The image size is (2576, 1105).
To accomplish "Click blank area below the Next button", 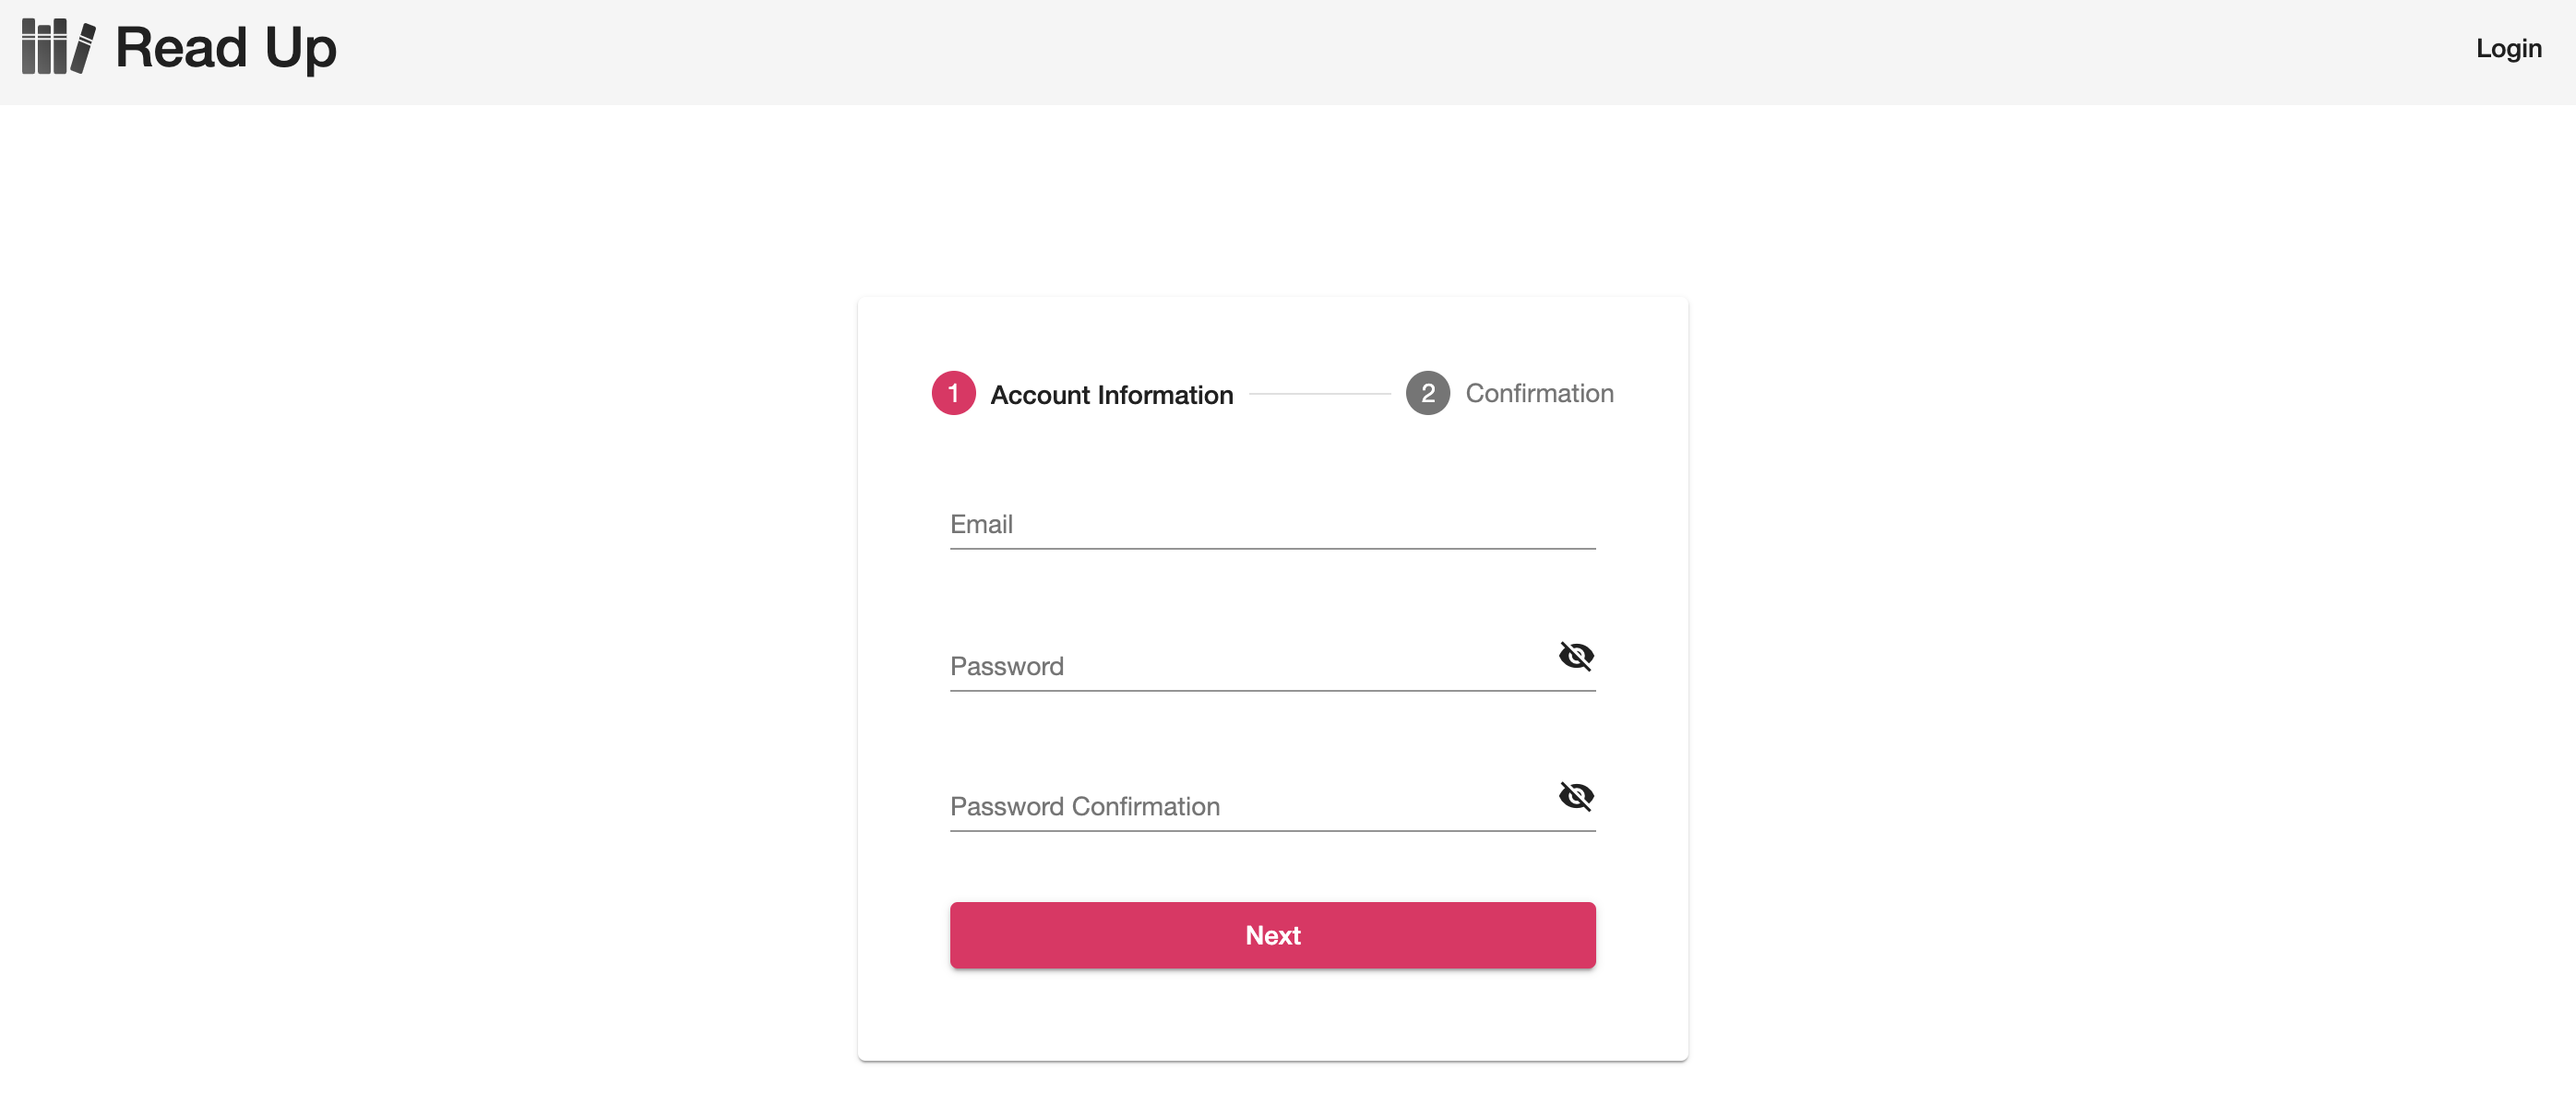I will pos(1272,1015).
